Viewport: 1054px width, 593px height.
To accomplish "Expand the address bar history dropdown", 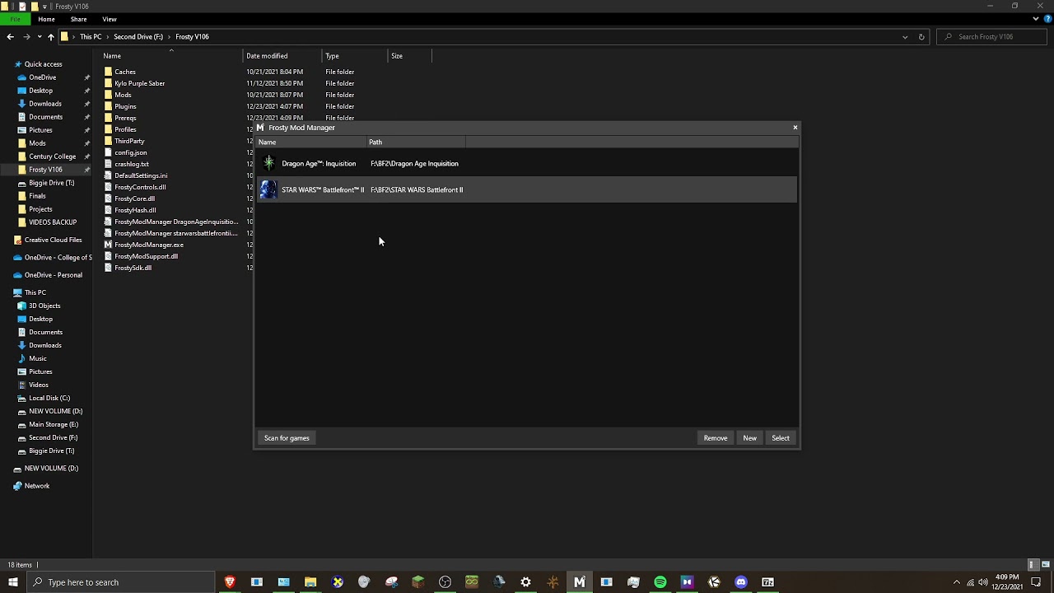I will [x=905, y=36].
